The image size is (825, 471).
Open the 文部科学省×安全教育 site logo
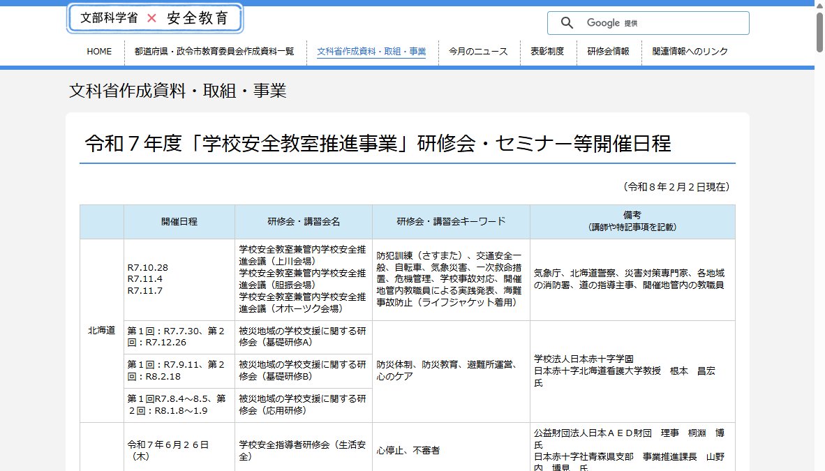[155, 18]
